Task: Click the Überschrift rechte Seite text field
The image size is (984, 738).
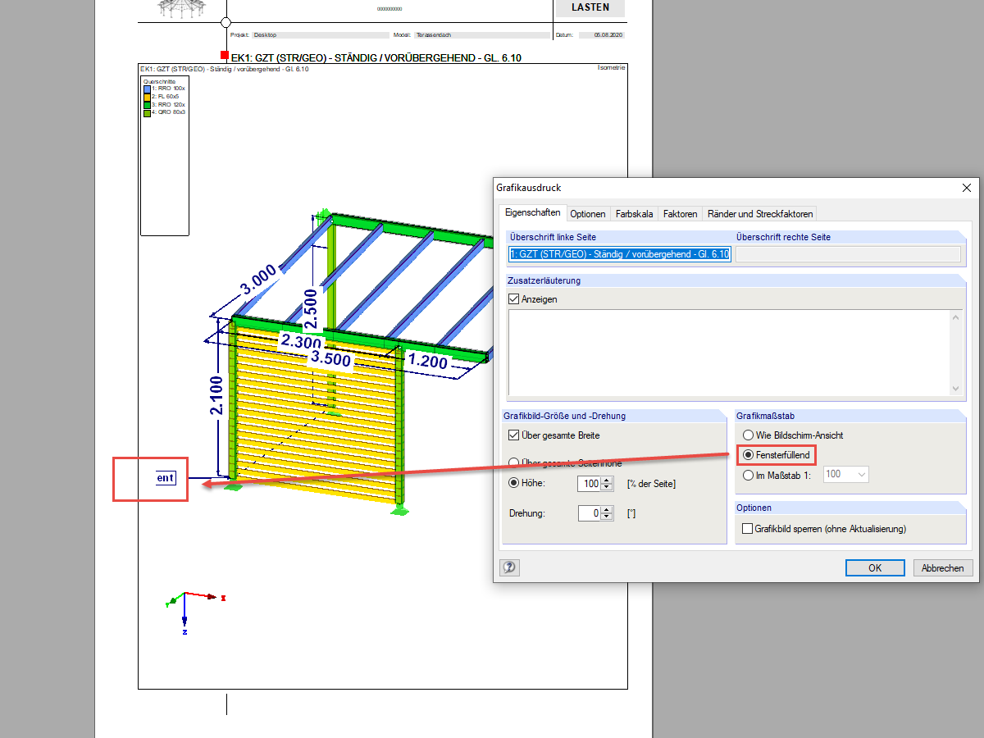Action: (848, 254)
